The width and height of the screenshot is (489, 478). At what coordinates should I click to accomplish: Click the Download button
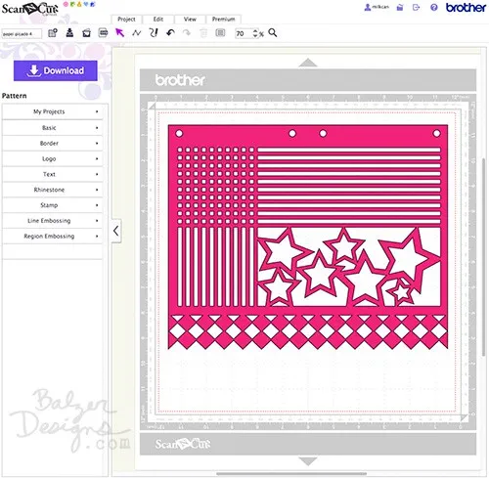56,70
